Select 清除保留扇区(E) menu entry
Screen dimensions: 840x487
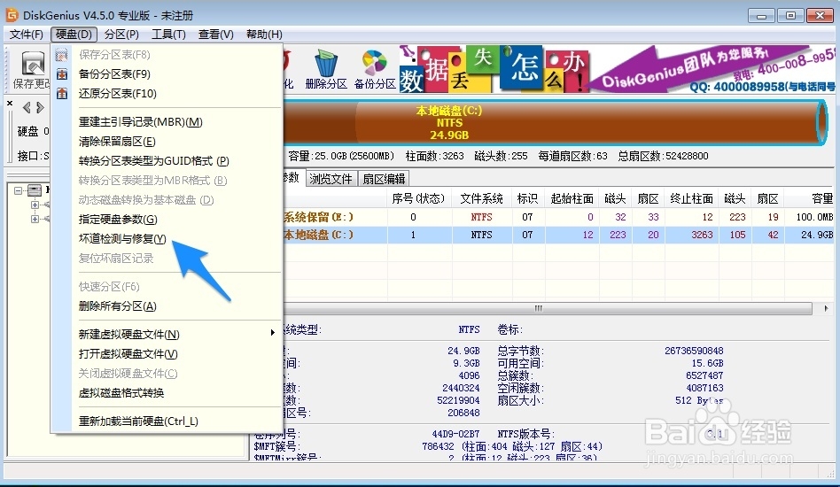click(x=117, y=142)
